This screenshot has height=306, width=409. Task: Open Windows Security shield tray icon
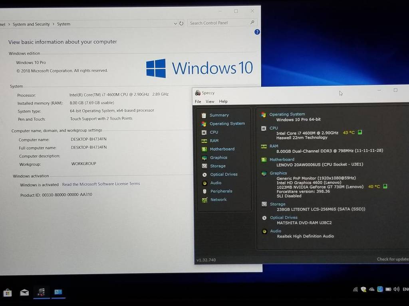tap(363, 289)
